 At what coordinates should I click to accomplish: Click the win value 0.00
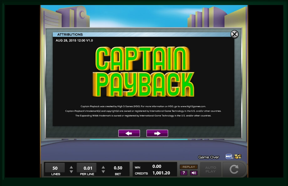(x=157, y=166)
